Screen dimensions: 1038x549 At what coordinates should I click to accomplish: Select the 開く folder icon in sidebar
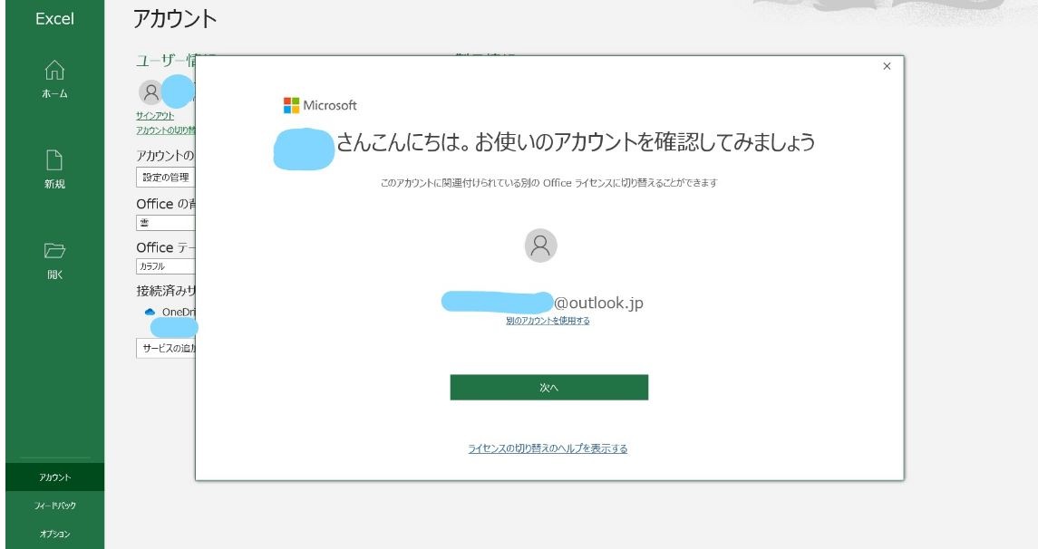click(x=54, y=251)
